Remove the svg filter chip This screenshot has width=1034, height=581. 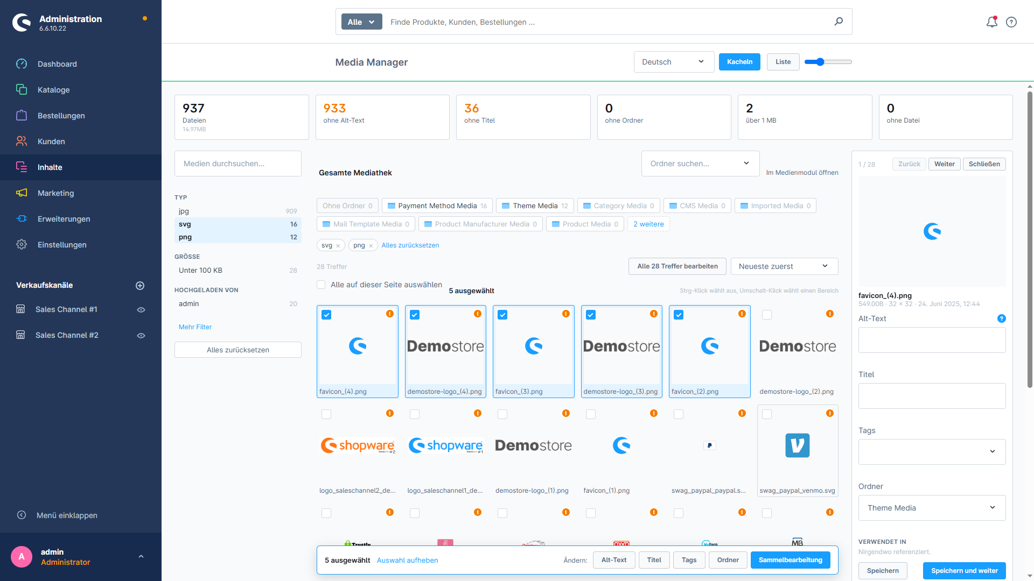[338, 246]
